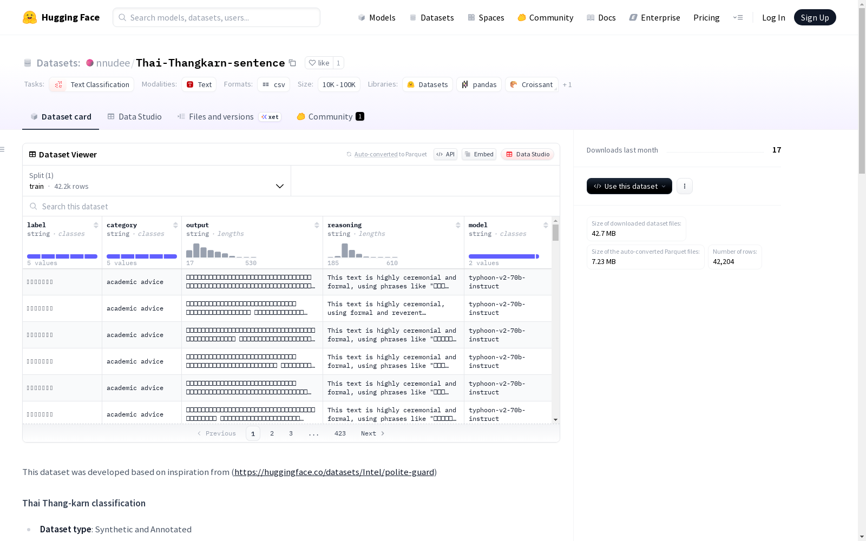This screenshot has width=866, height=541.
Task: Click the output lengths histogram
Action: tap(221, 250)
